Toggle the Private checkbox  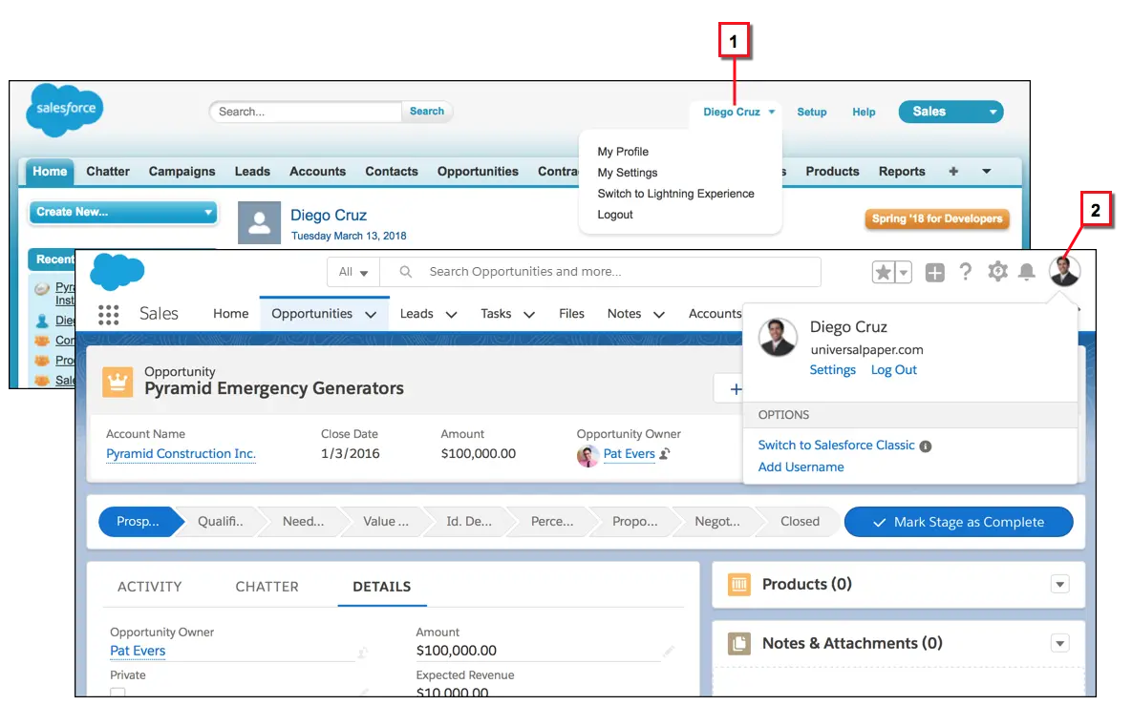tap(117, 692)
